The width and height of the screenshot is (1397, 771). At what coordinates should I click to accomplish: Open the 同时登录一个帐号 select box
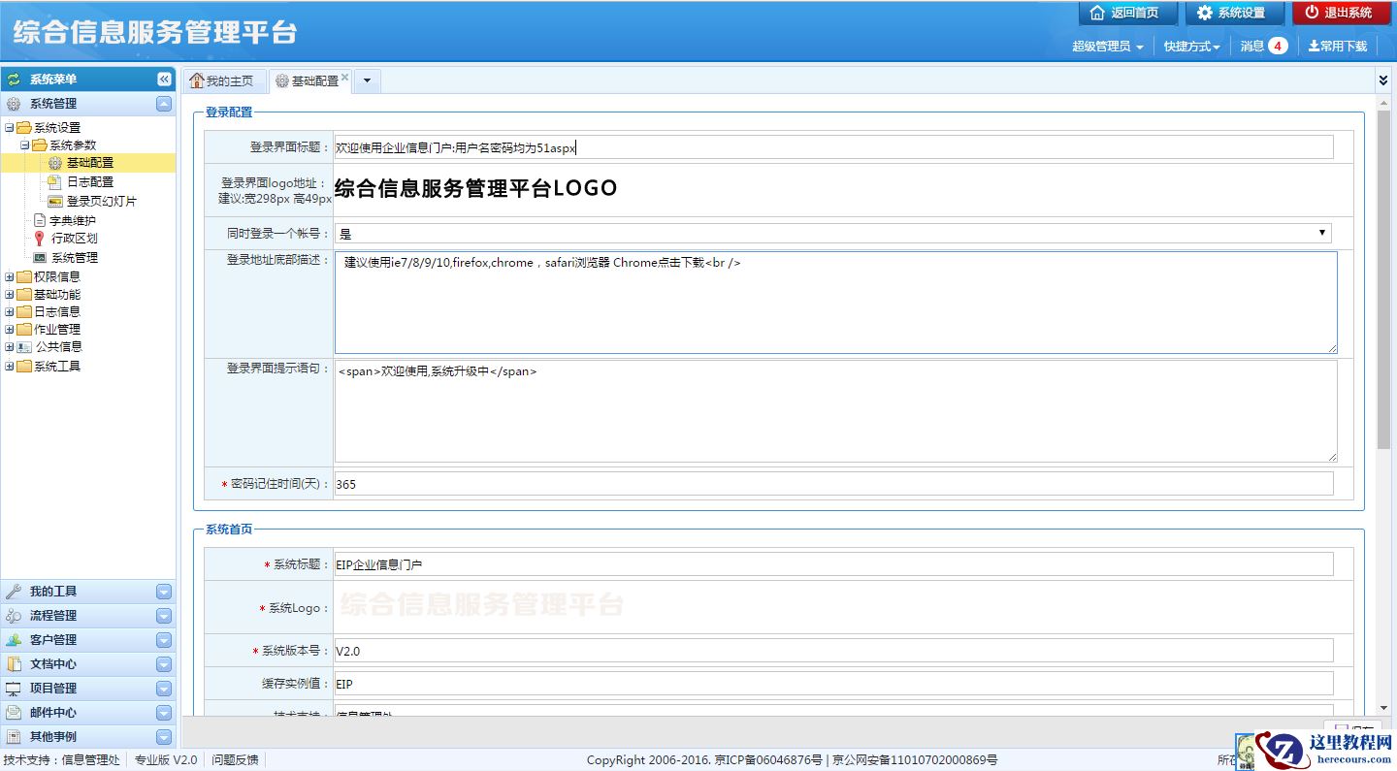click(x=832, y=234)
